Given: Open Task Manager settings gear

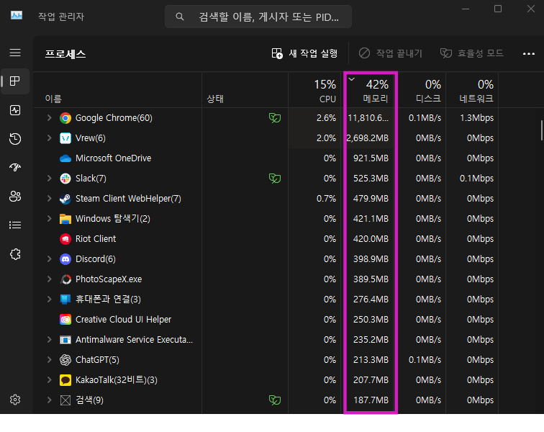Looking at the screenshot, I should 15,400.
